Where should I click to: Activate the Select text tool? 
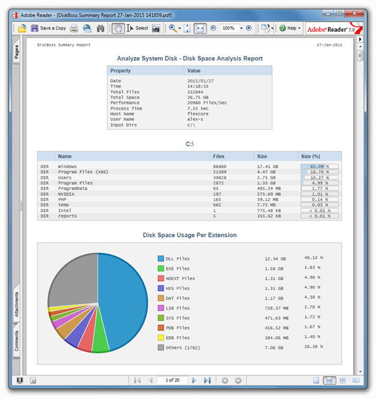coord(137,28)
